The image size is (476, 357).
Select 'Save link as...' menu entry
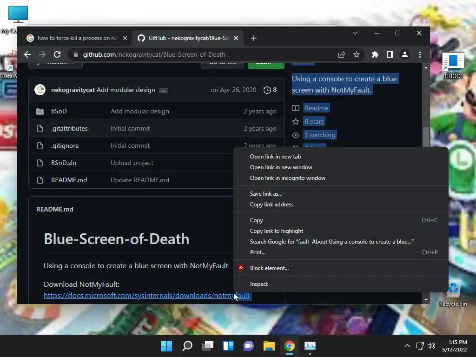point(341,194)
